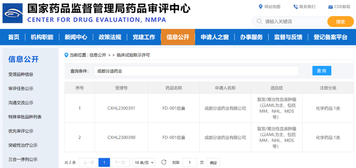Screen dimensions: 356x168
Task: Click the search magnifier icon
Action: point(259,21)
